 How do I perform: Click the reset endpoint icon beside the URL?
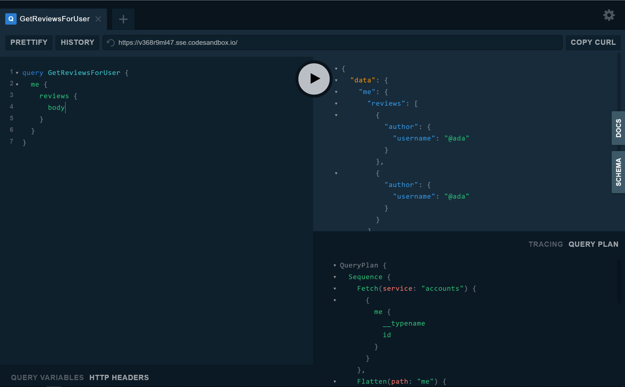click(x=110, y=43)
